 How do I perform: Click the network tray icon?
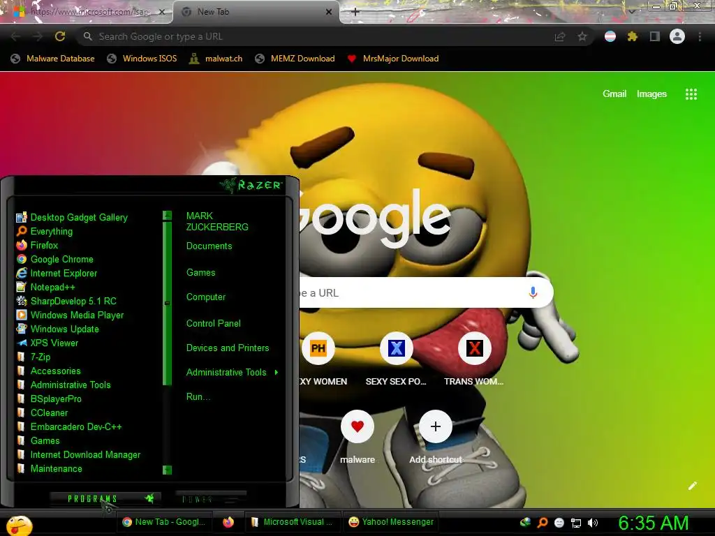pyautogui.click(x=576, y=523)
